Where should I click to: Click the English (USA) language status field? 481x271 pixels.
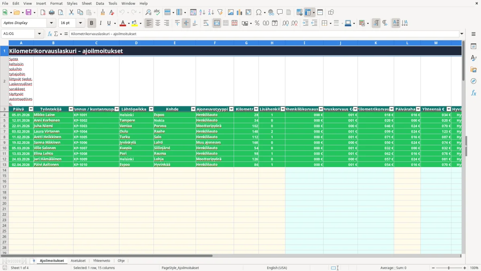[x=277, y=268]
